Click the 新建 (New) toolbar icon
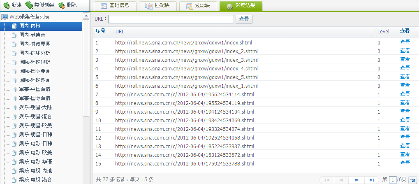The width and height of the screenshot is (419, 184). pyautogui.click(x=6, y=5)
